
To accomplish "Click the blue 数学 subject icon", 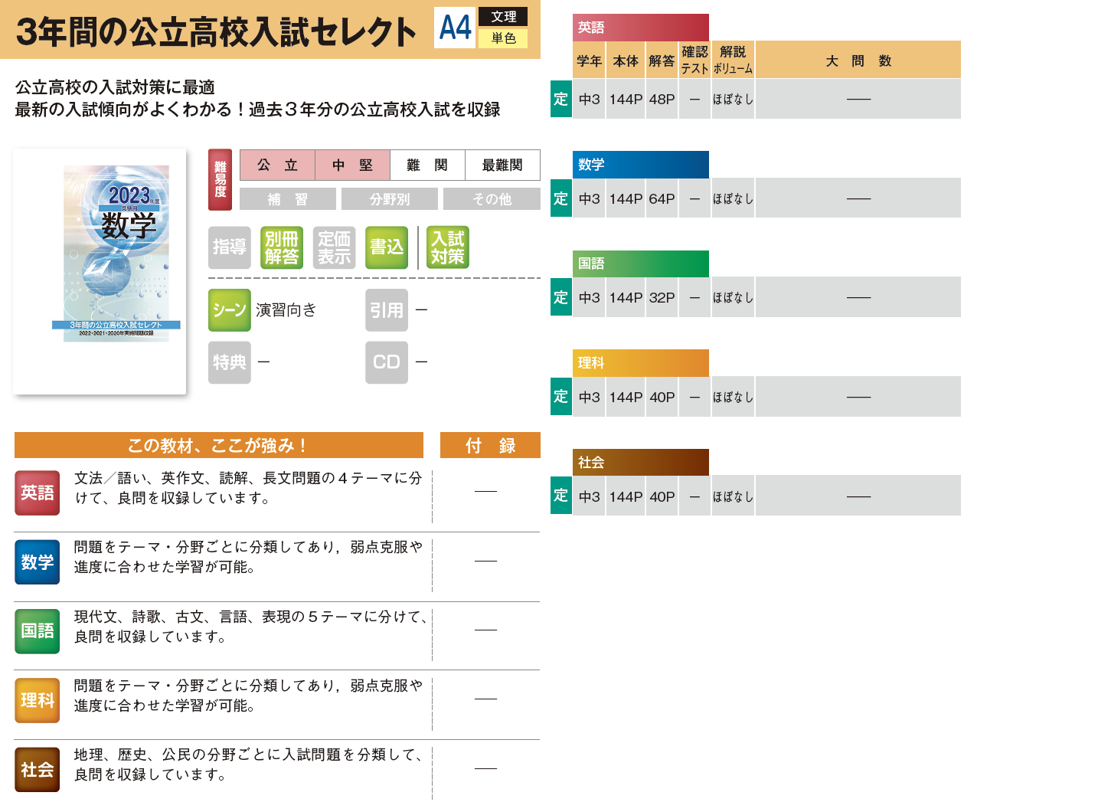I will [38, 562].
